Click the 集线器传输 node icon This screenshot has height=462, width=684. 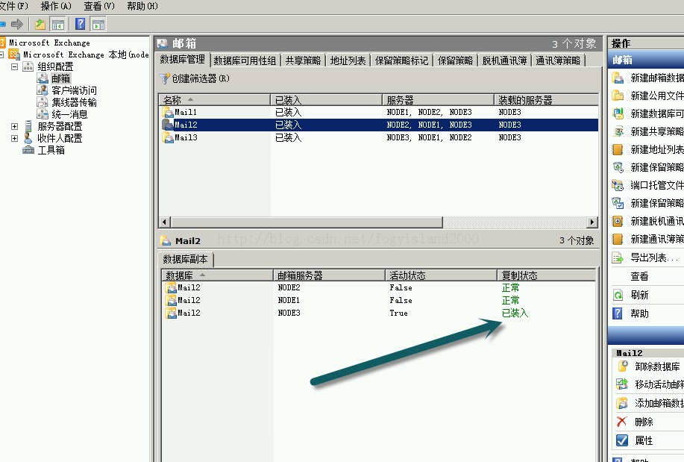43,102
